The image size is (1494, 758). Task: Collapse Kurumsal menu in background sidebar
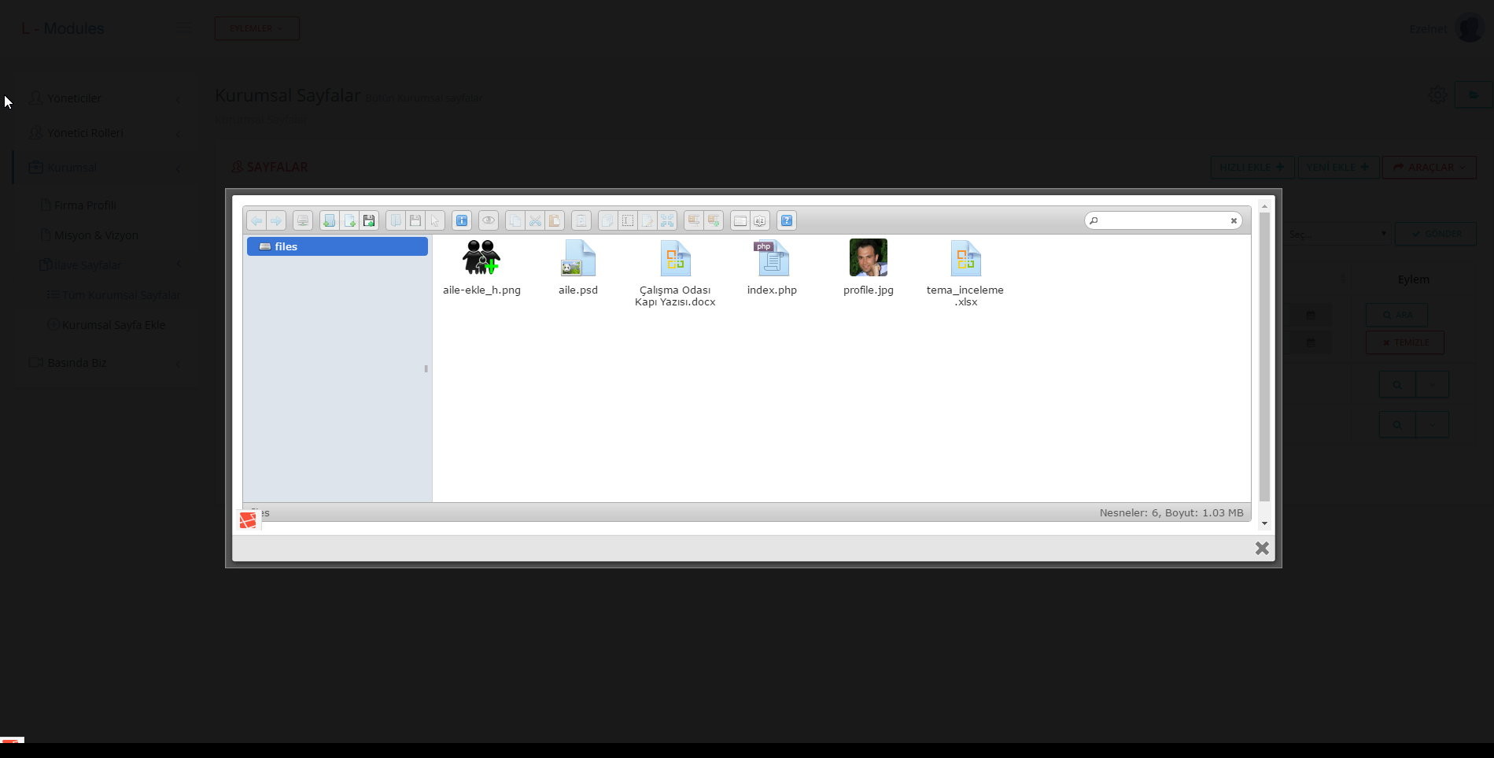[105, 168]
